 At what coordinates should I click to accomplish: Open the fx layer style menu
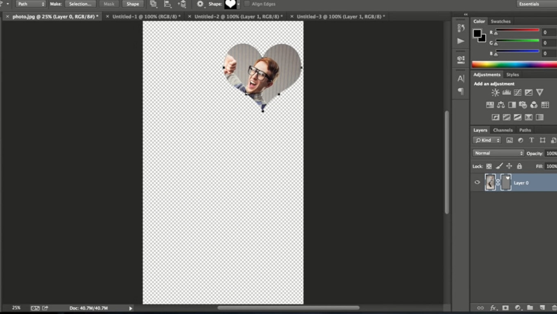(x=493, y=308)
